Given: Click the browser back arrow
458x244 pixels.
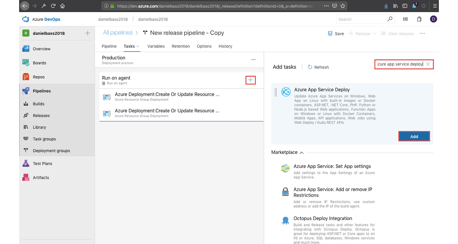Looking at the screenshot, I should [x=24, y=6].
